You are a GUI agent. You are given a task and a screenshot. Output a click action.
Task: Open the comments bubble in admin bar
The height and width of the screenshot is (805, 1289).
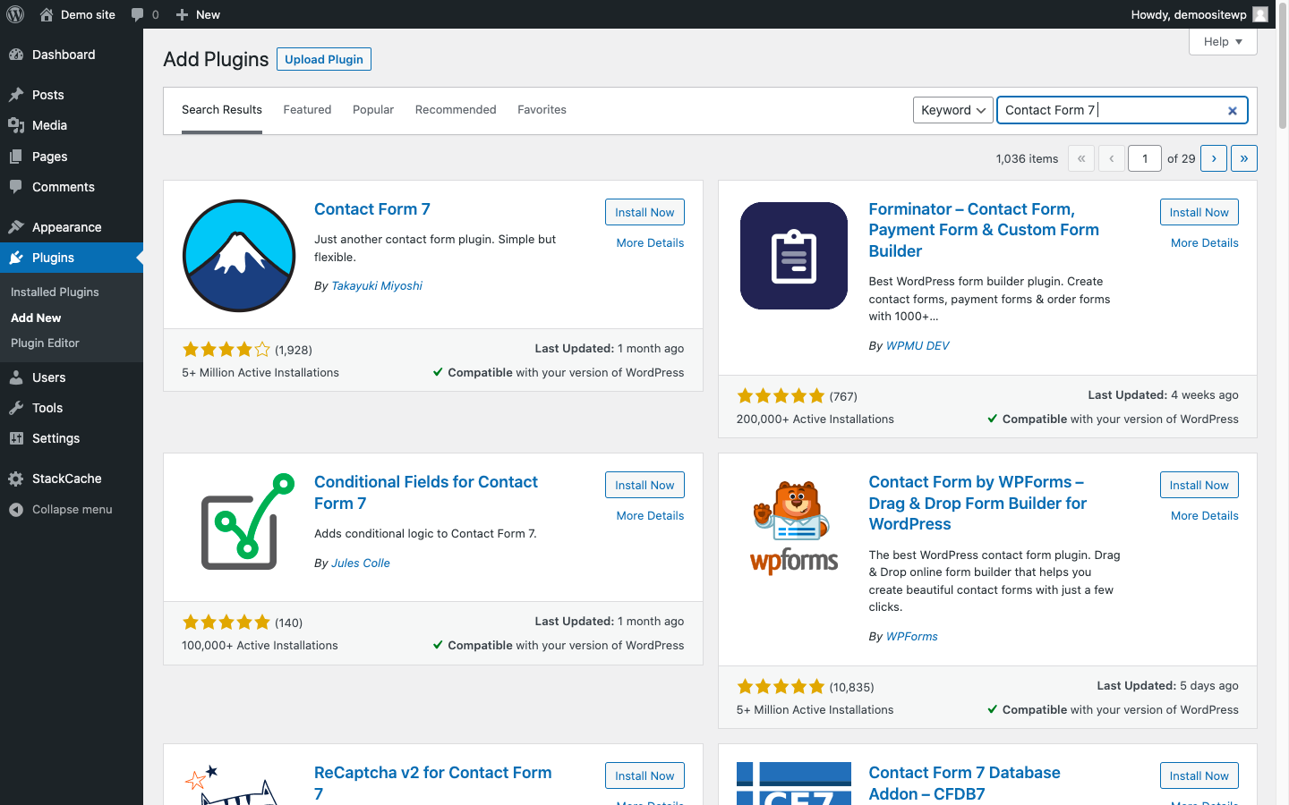point(137,14)
